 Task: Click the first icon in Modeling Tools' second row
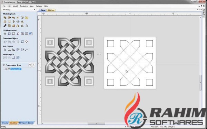5,22
